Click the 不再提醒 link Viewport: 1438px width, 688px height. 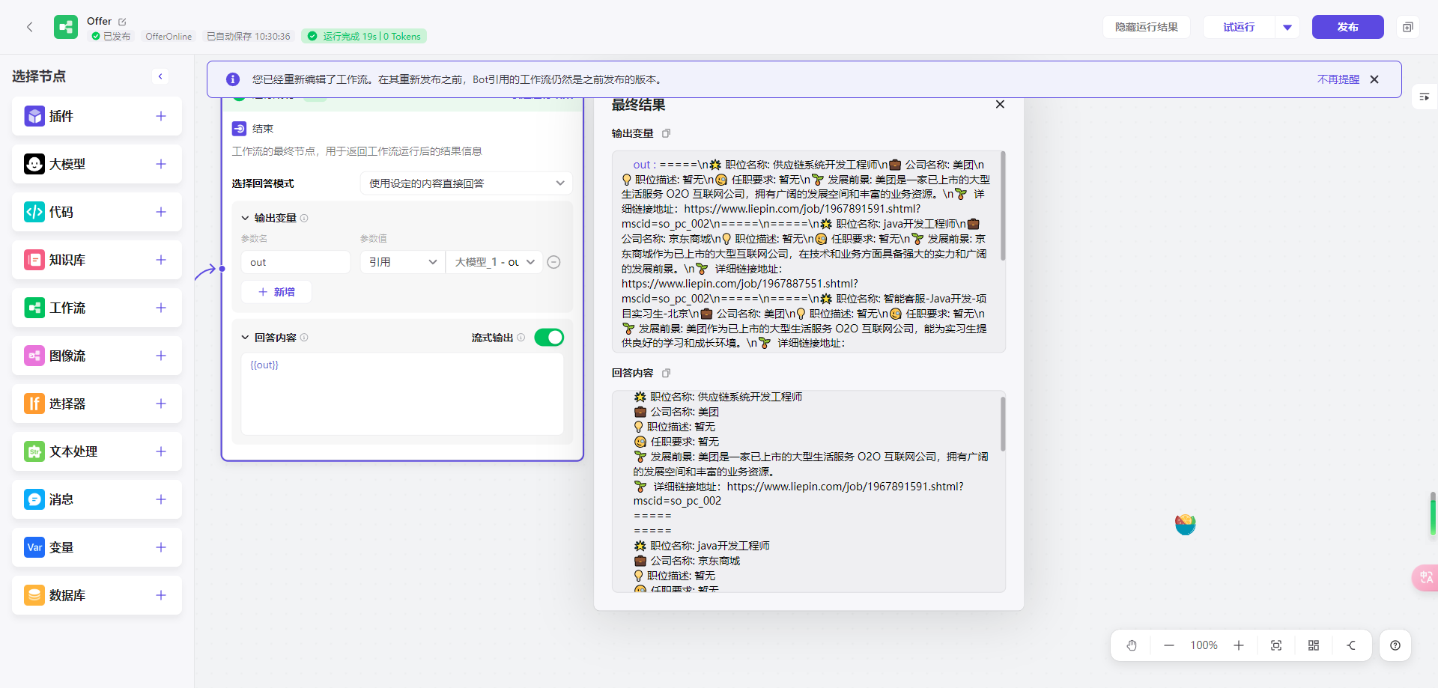[1338, 79]
